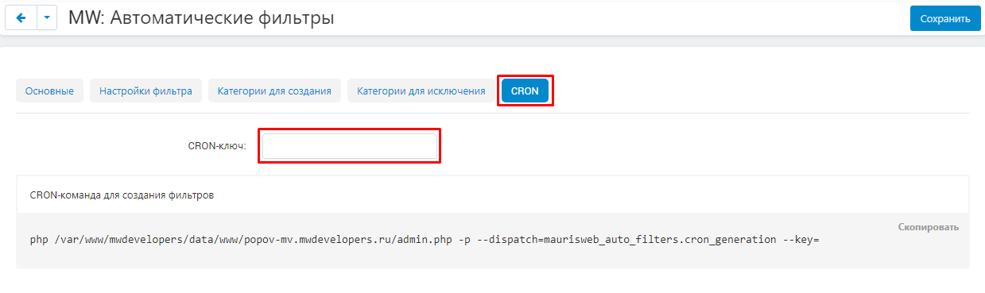Click the MW: Автоматические фильтры title
985x293 pixels.
point(201,17)
